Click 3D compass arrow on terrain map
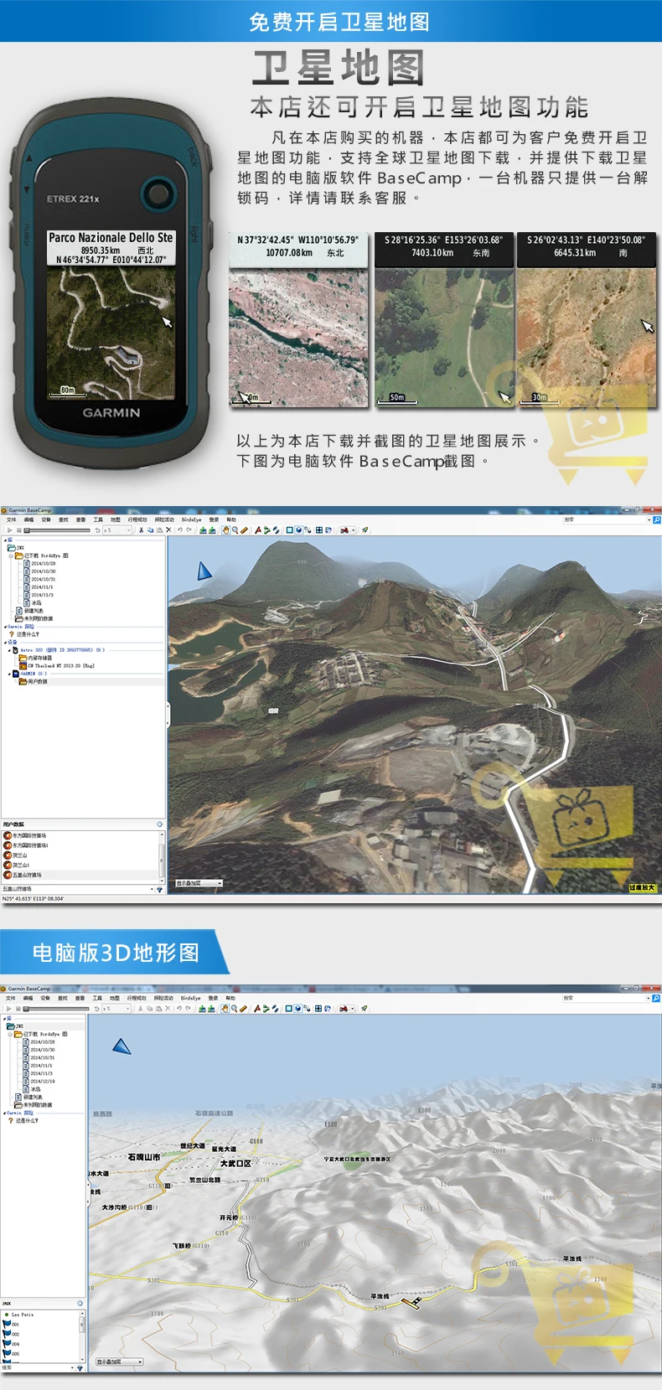This screenshot has height=1390, width=662. (x=122, y=1046)
